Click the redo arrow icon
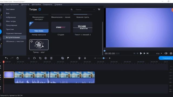Viewport: 173px width, 97px height. [12, 58]
